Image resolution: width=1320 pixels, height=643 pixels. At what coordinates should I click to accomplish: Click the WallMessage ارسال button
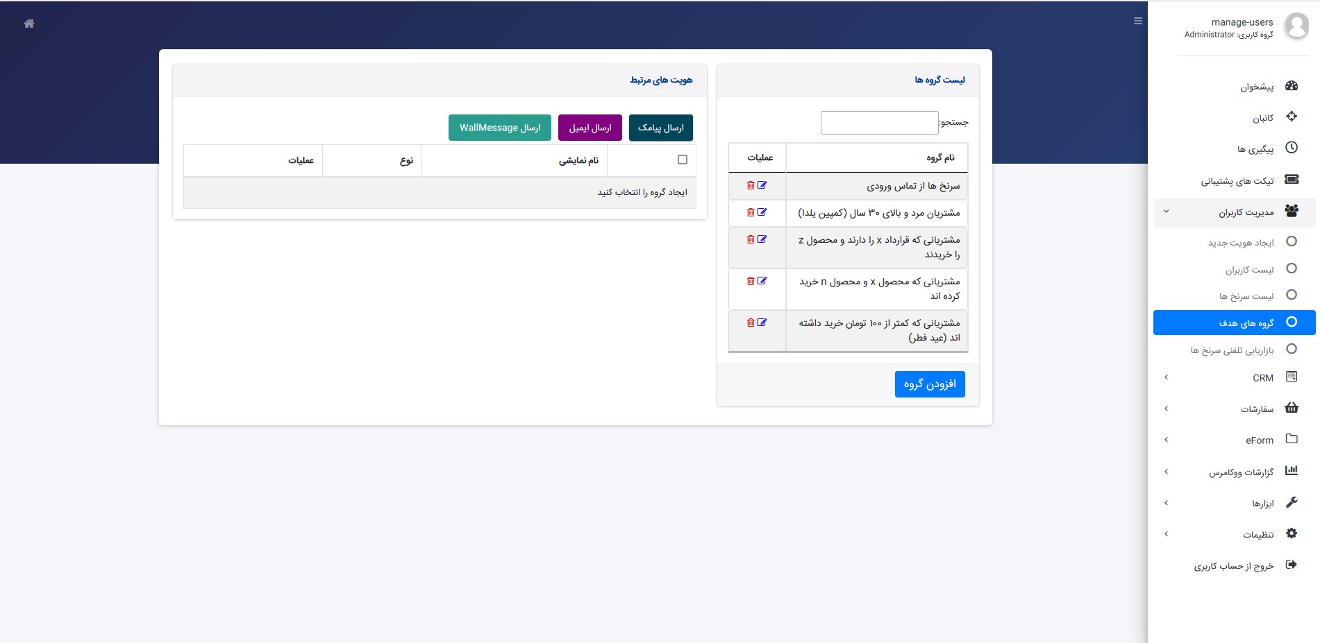click(x=499, y=128)
